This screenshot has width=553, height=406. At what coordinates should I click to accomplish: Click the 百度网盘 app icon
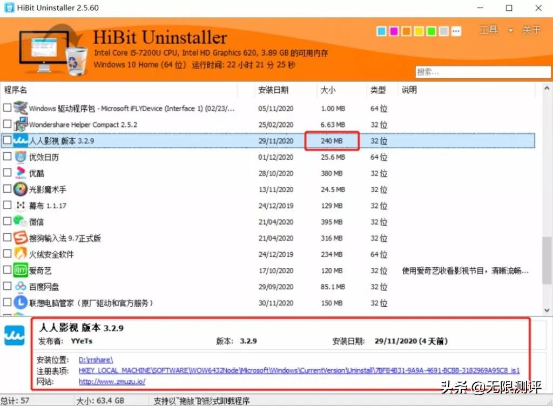21,286
